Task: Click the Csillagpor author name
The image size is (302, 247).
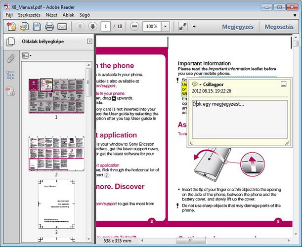Action: [x=213, y=84]
